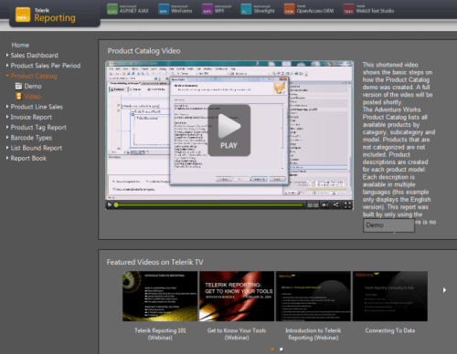Expand the Product Sales Per Period arrow

tap(7, 66)
